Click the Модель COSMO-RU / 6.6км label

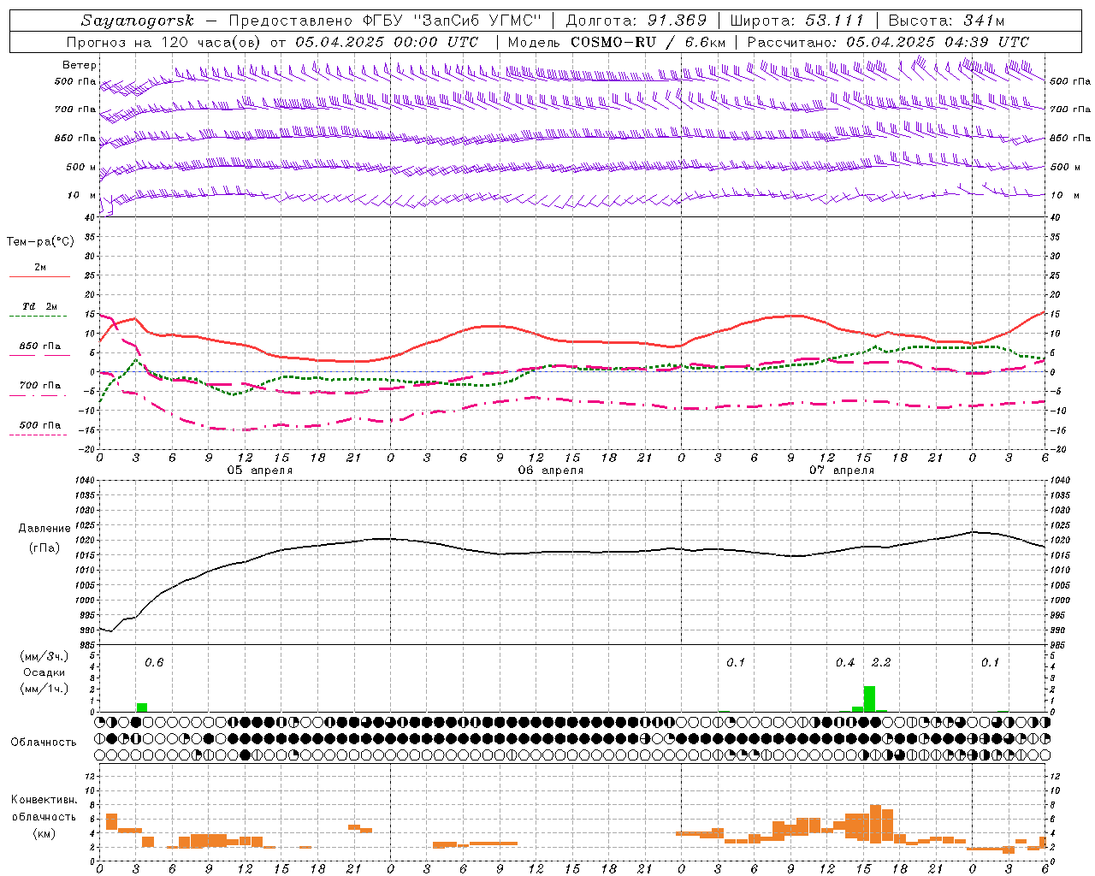(617, 42)
